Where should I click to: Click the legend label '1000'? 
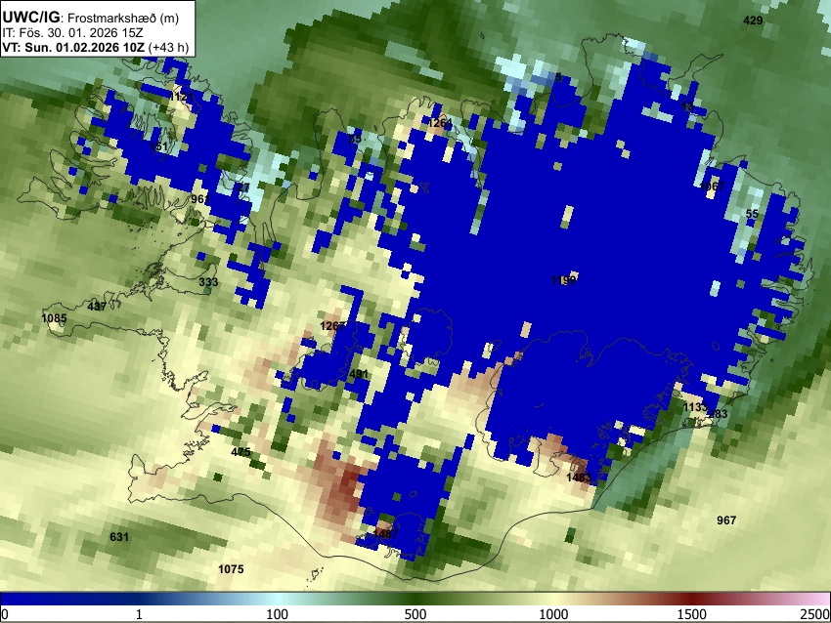click(x=553, y=614)
